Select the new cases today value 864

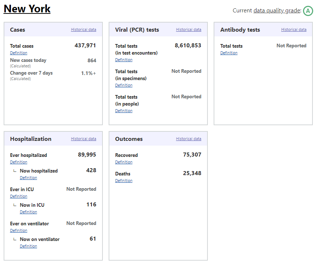tap(92, 60)
